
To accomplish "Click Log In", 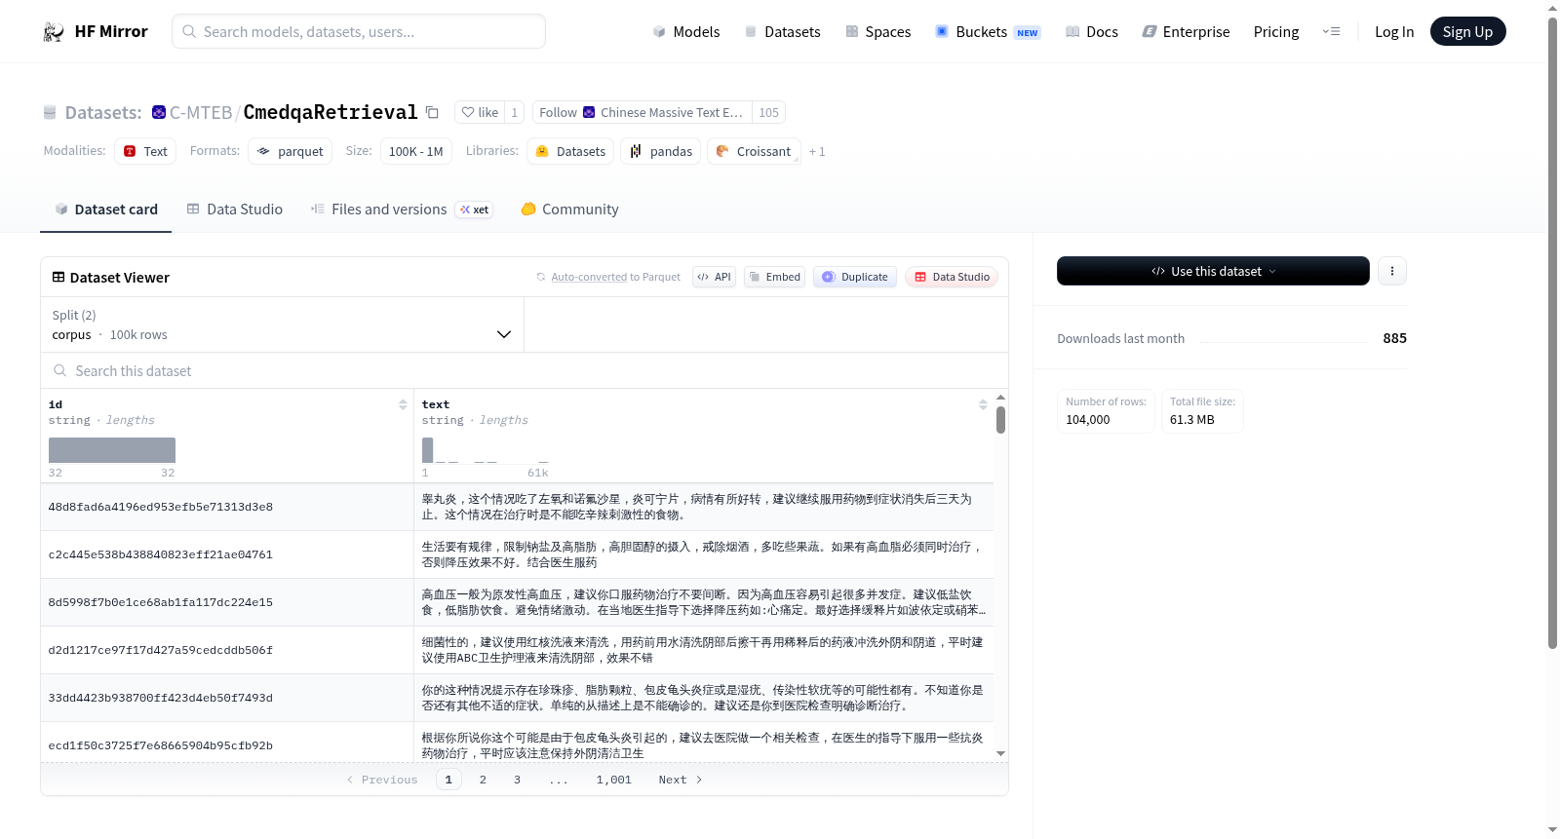I will tap(1394, 31).
